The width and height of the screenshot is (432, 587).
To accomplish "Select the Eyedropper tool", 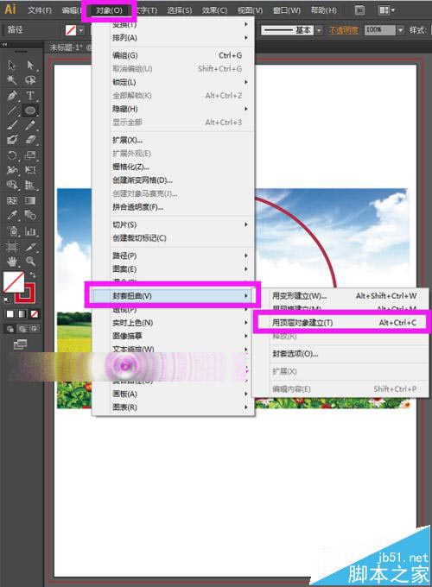I will tap(12, 215).
